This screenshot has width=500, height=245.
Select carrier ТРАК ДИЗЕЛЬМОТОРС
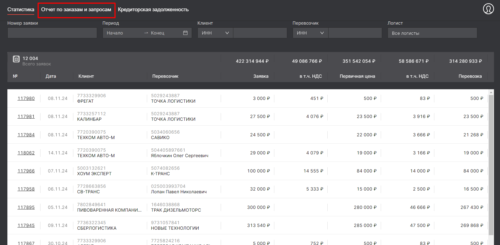click(x=176, y=210)
